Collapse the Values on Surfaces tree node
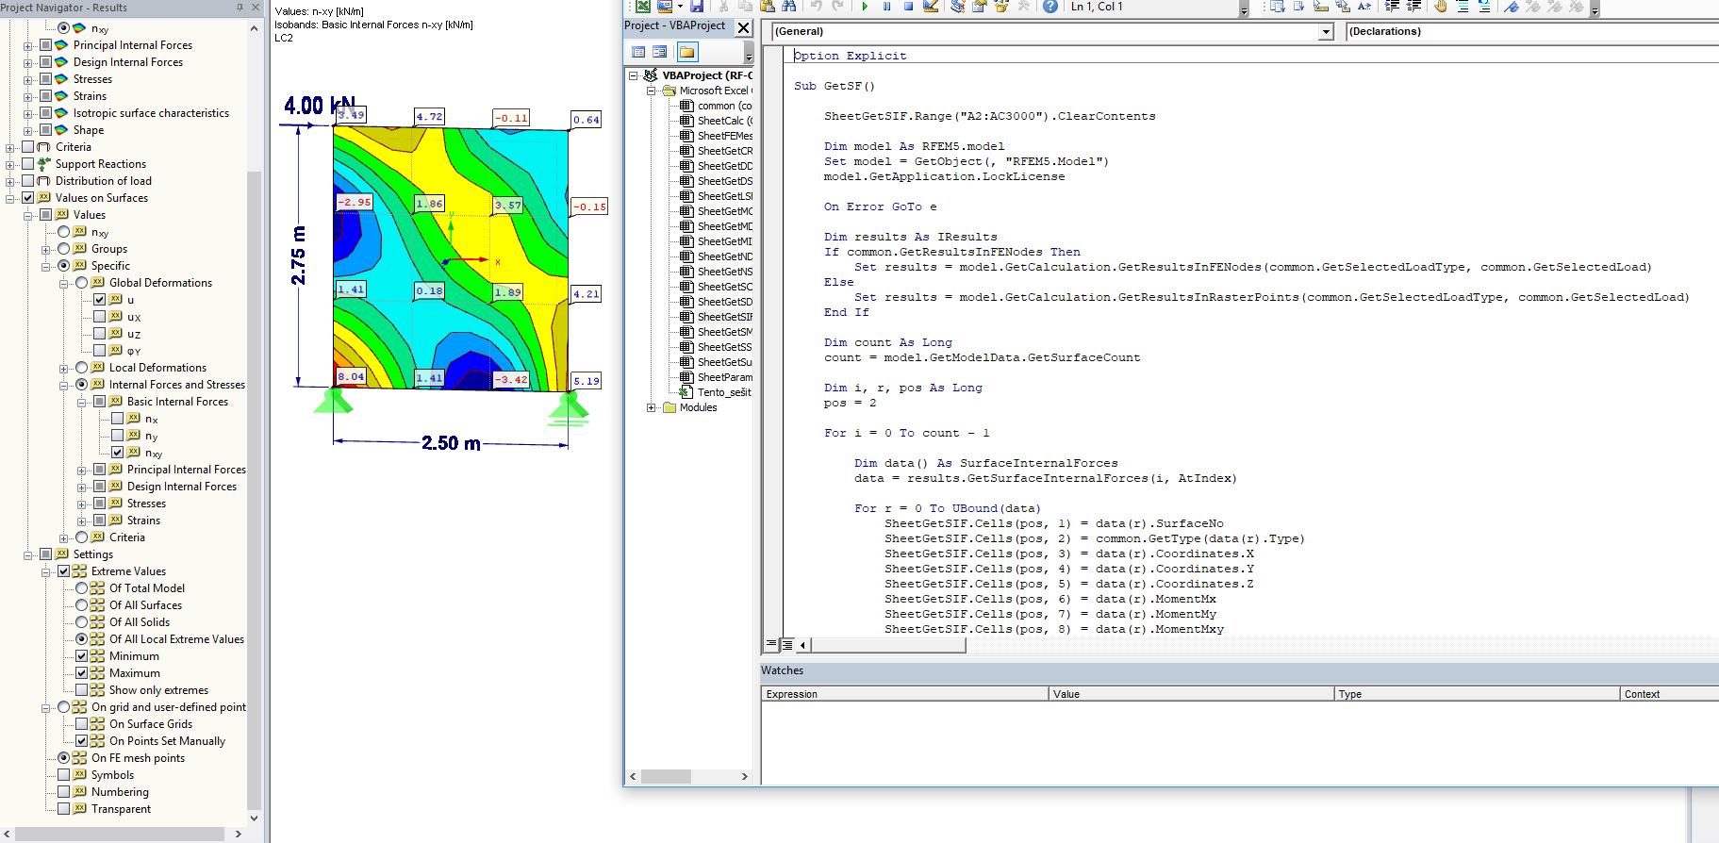The image size is (1719, 843). [x=10, y=198]
